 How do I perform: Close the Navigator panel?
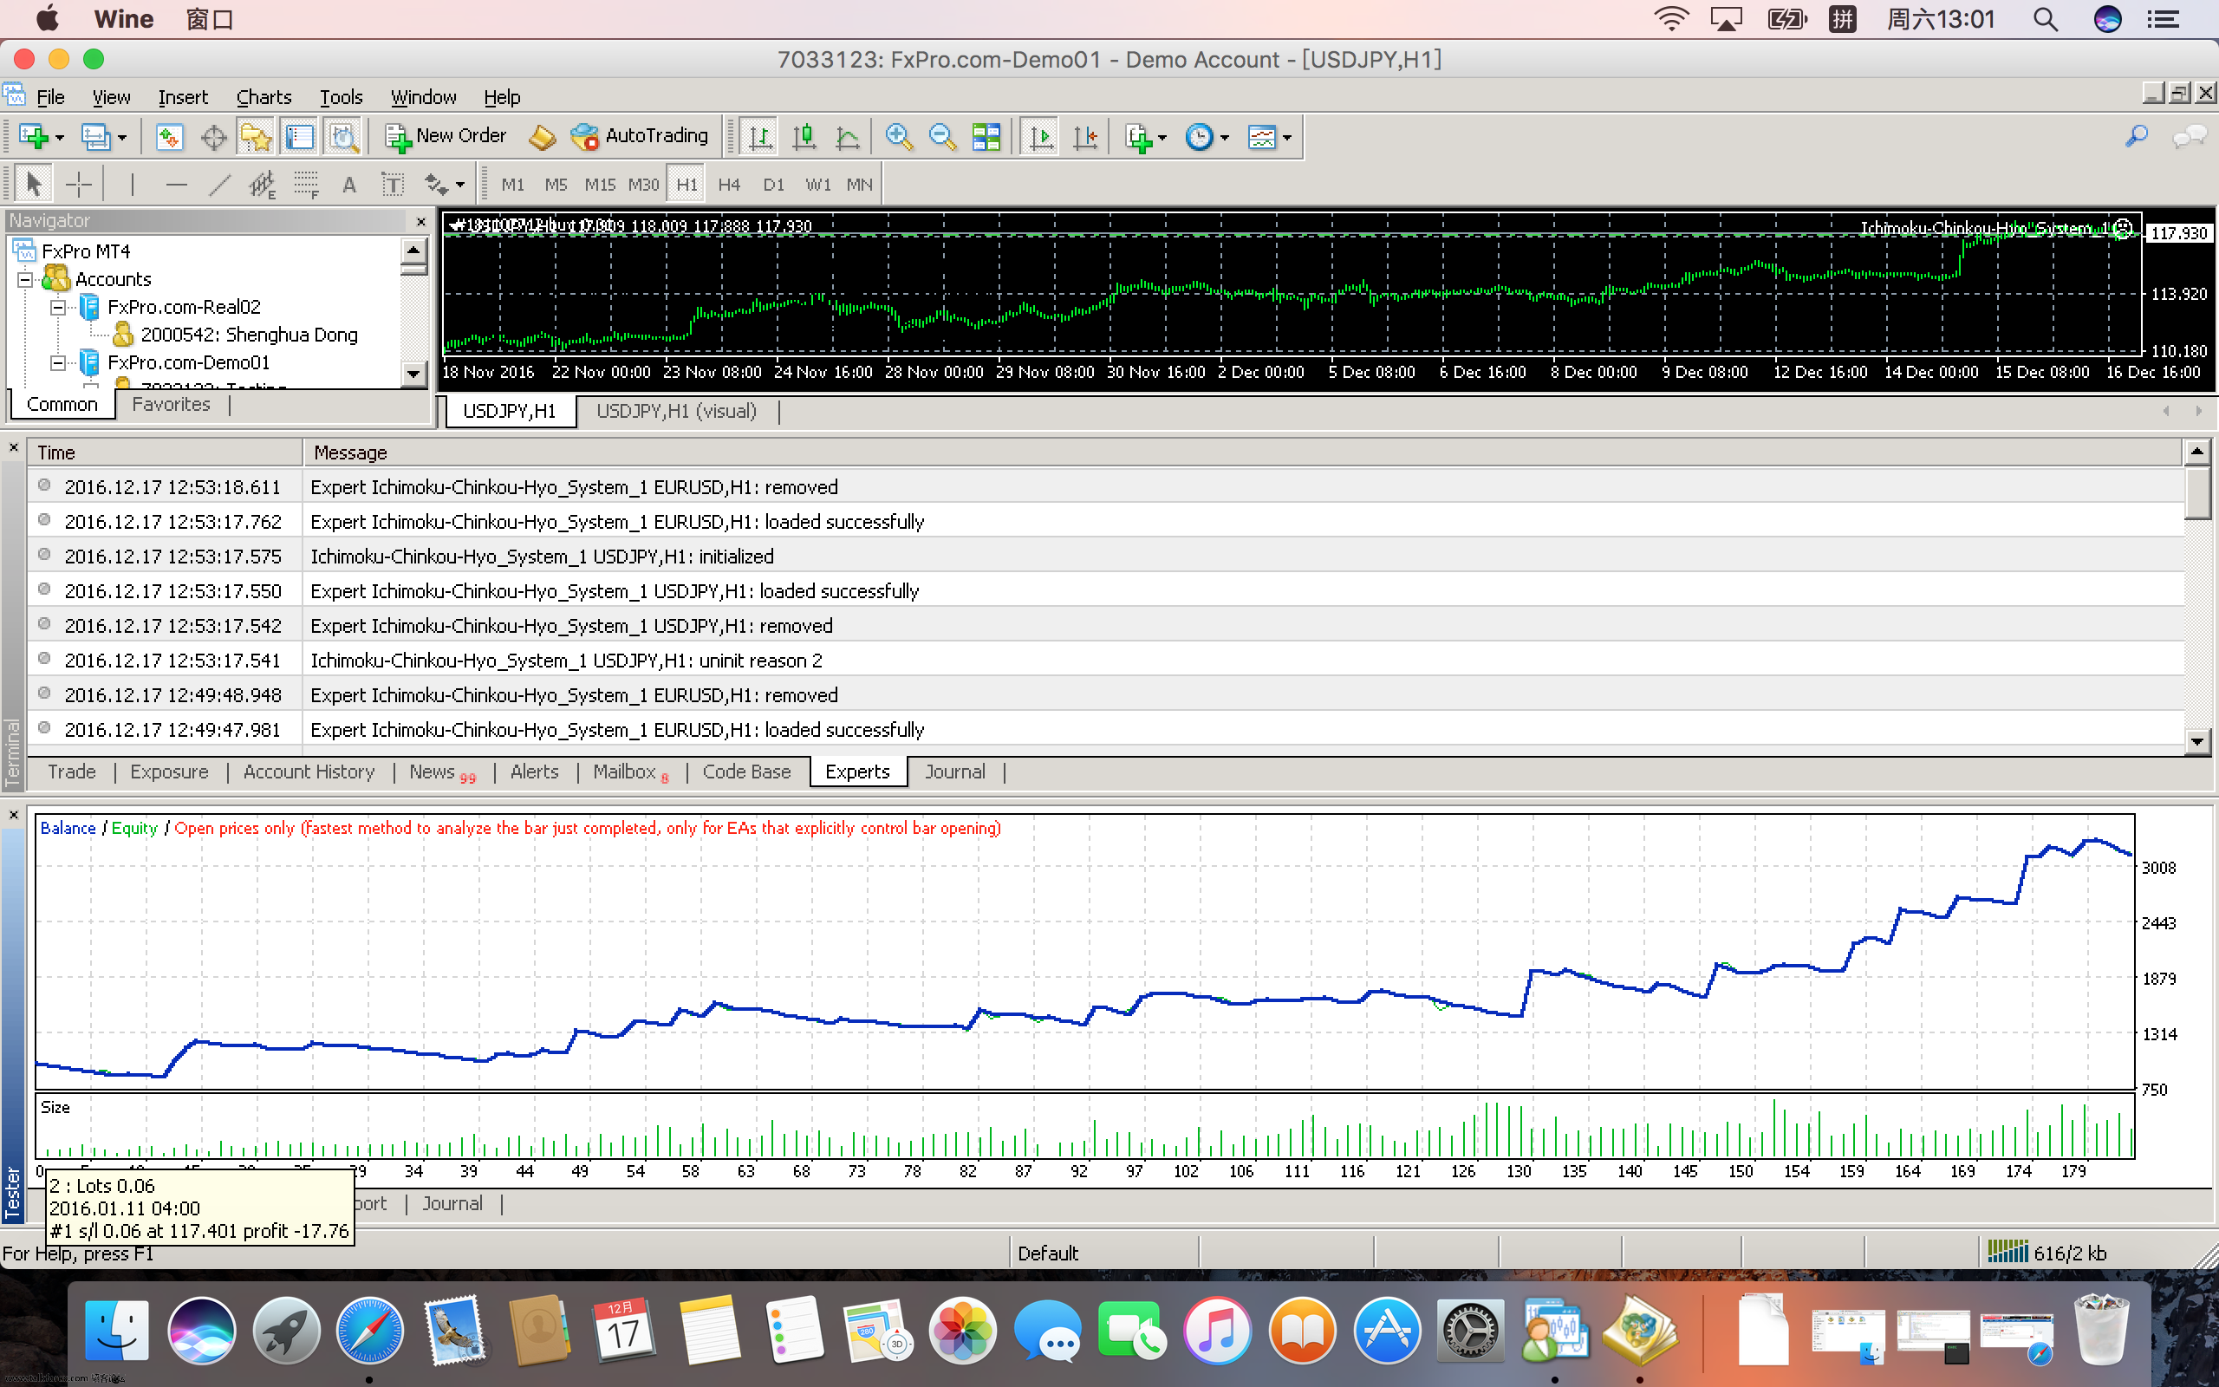[421, 221]
